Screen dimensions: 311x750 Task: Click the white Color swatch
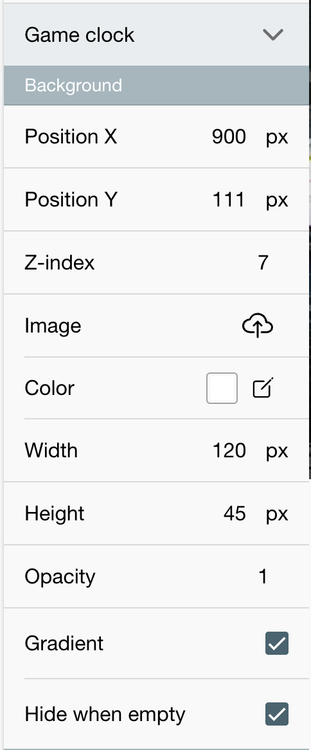click(x=222, y=388)
